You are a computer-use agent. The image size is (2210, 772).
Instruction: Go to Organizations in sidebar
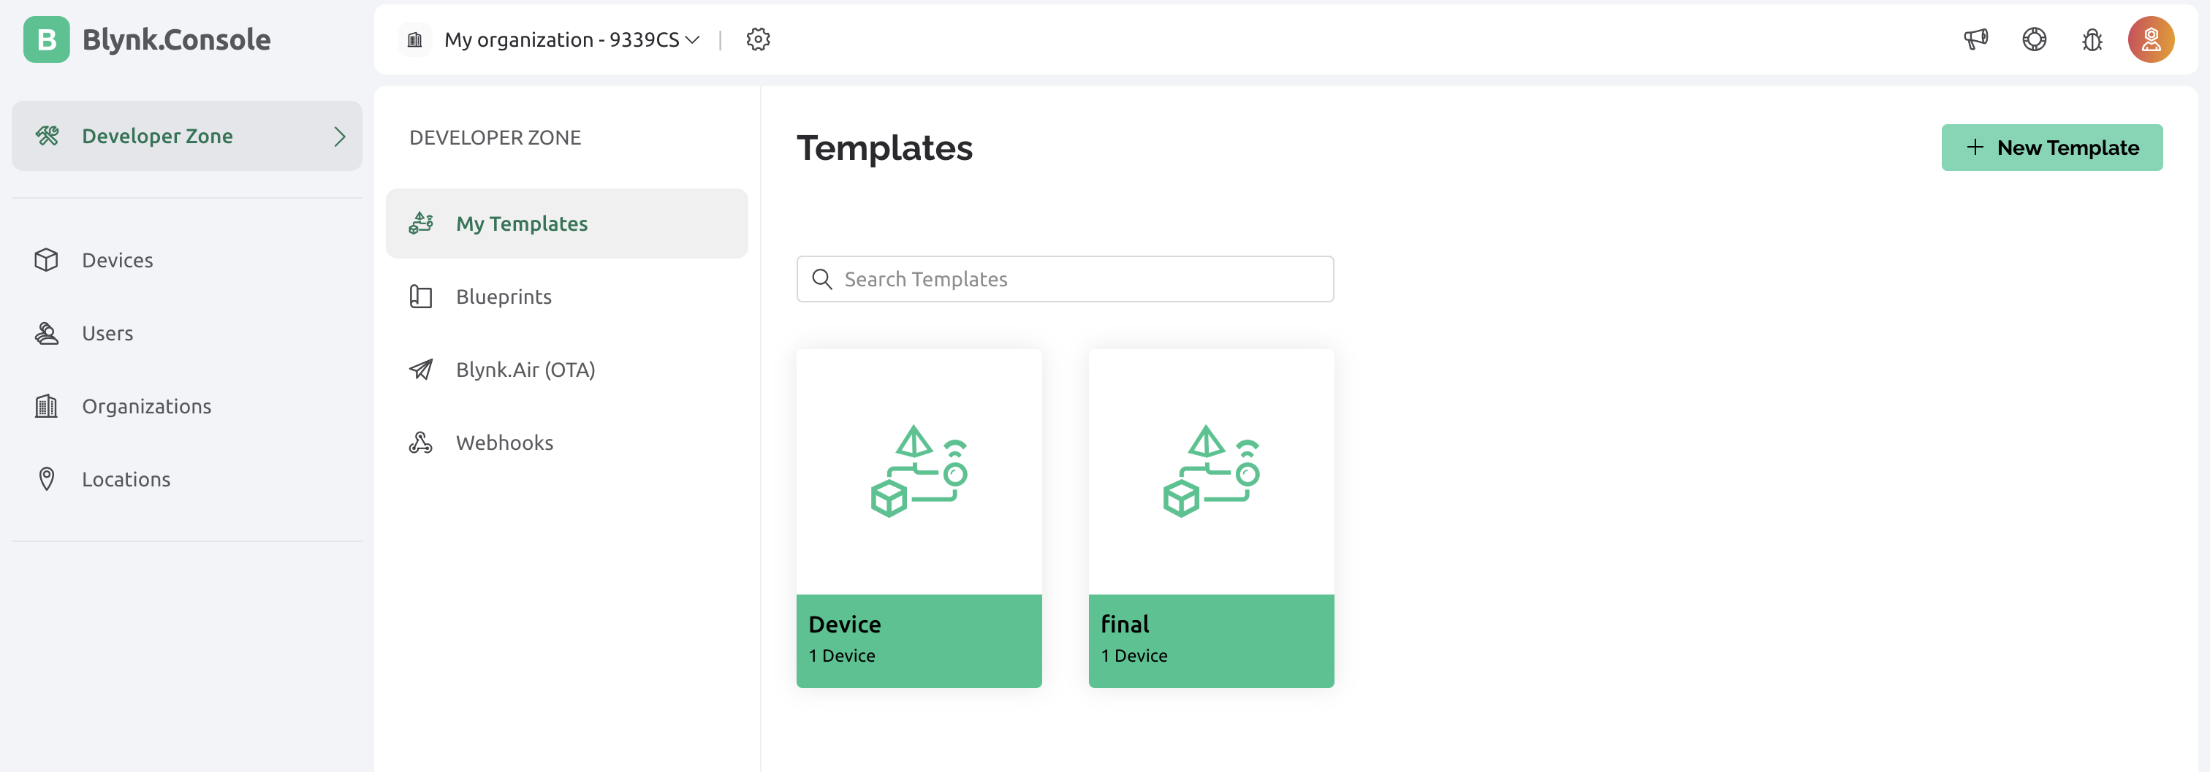pyautogui.click(x=187, y=406)
